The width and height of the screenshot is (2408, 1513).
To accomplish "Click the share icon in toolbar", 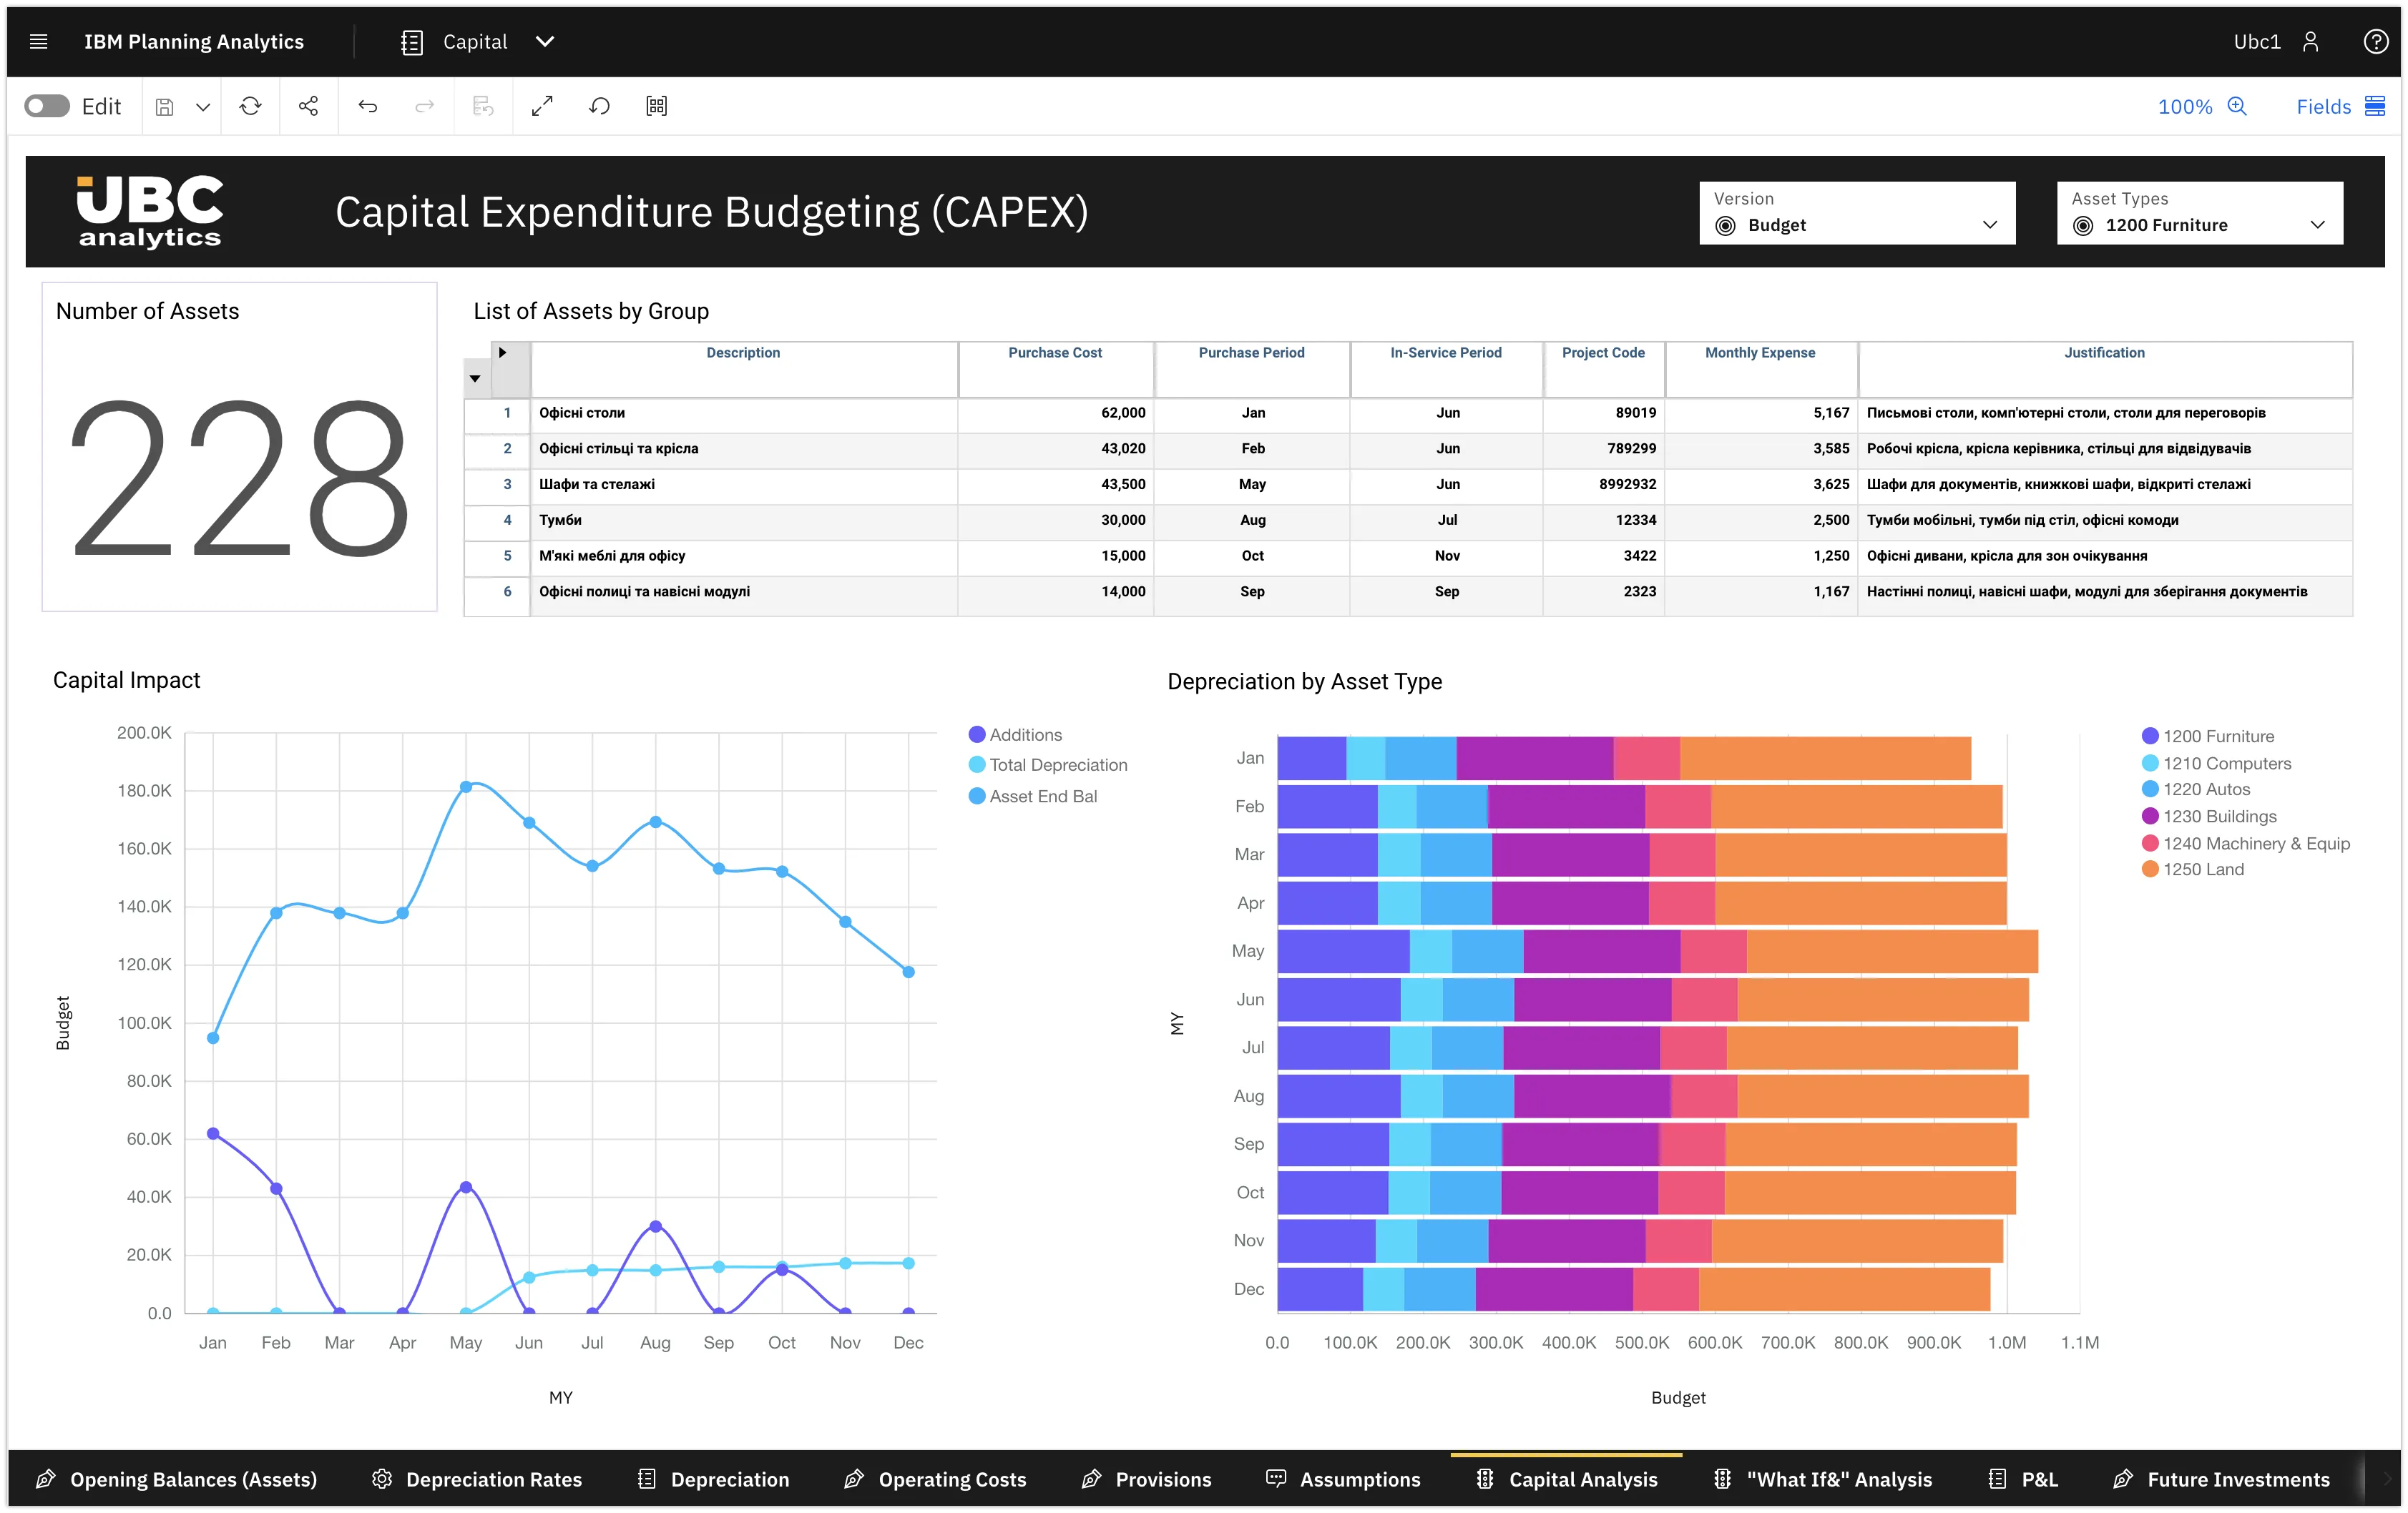I will click(x=308, y=106).
